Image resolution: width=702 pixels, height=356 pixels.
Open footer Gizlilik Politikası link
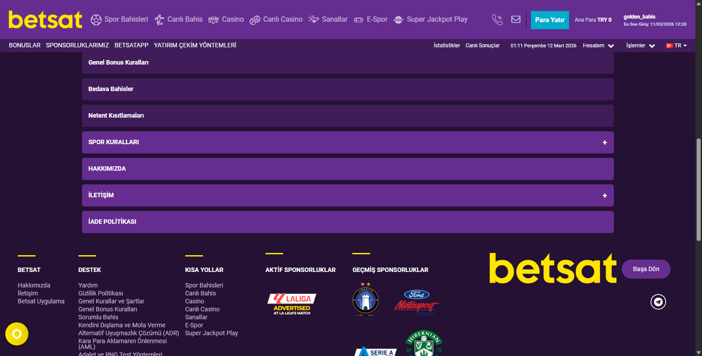101,293
